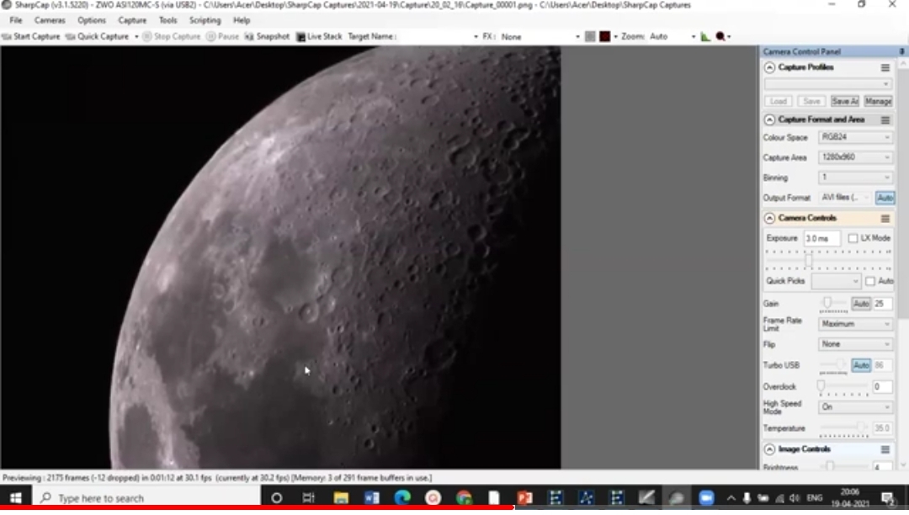The width and height of the screenshot is (909, 515).
Task: Click the Overclock slider
Action: pyautogui.click(x=844, y=388)
